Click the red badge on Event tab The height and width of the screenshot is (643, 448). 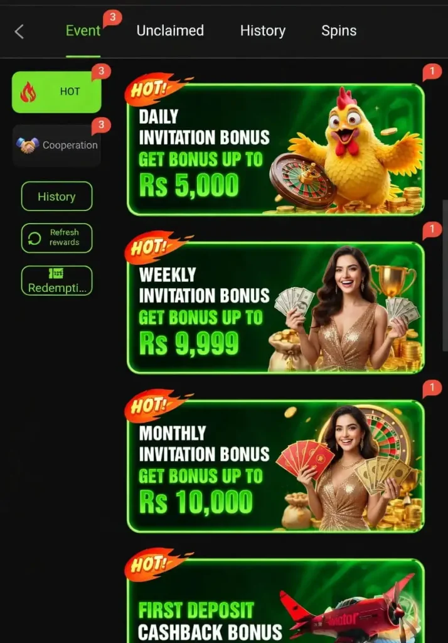(112, 18)
